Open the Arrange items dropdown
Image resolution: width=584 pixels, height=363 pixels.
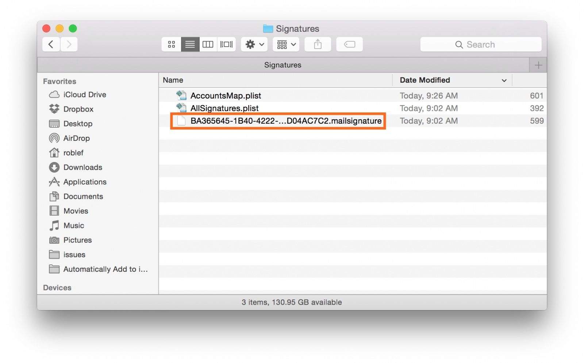[x=286, y=45]
